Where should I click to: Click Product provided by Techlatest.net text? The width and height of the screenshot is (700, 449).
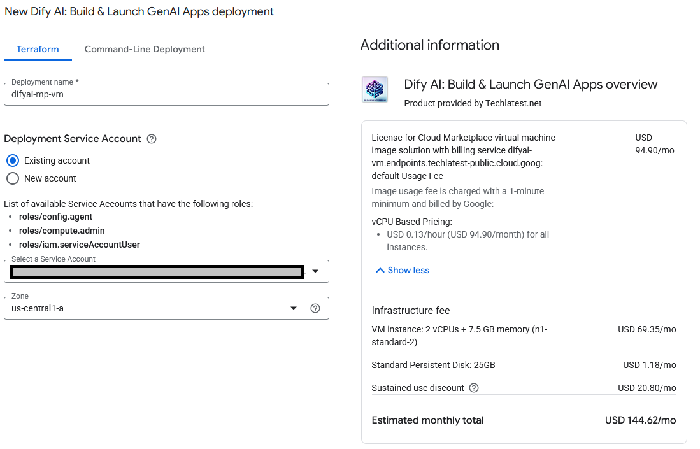coord(473,103)
